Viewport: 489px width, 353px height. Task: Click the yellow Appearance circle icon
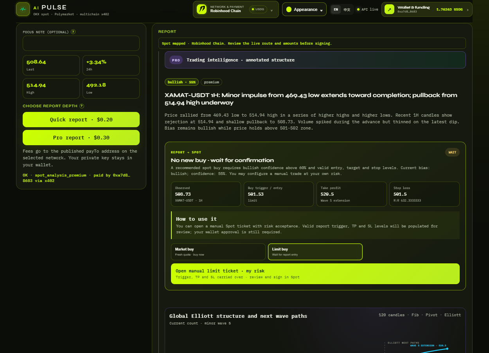[x=289, y=9]
